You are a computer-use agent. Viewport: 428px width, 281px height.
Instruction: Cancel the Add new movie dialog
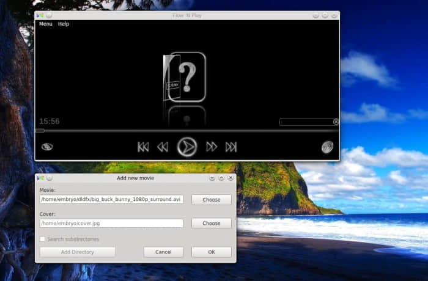coord(163,252)
